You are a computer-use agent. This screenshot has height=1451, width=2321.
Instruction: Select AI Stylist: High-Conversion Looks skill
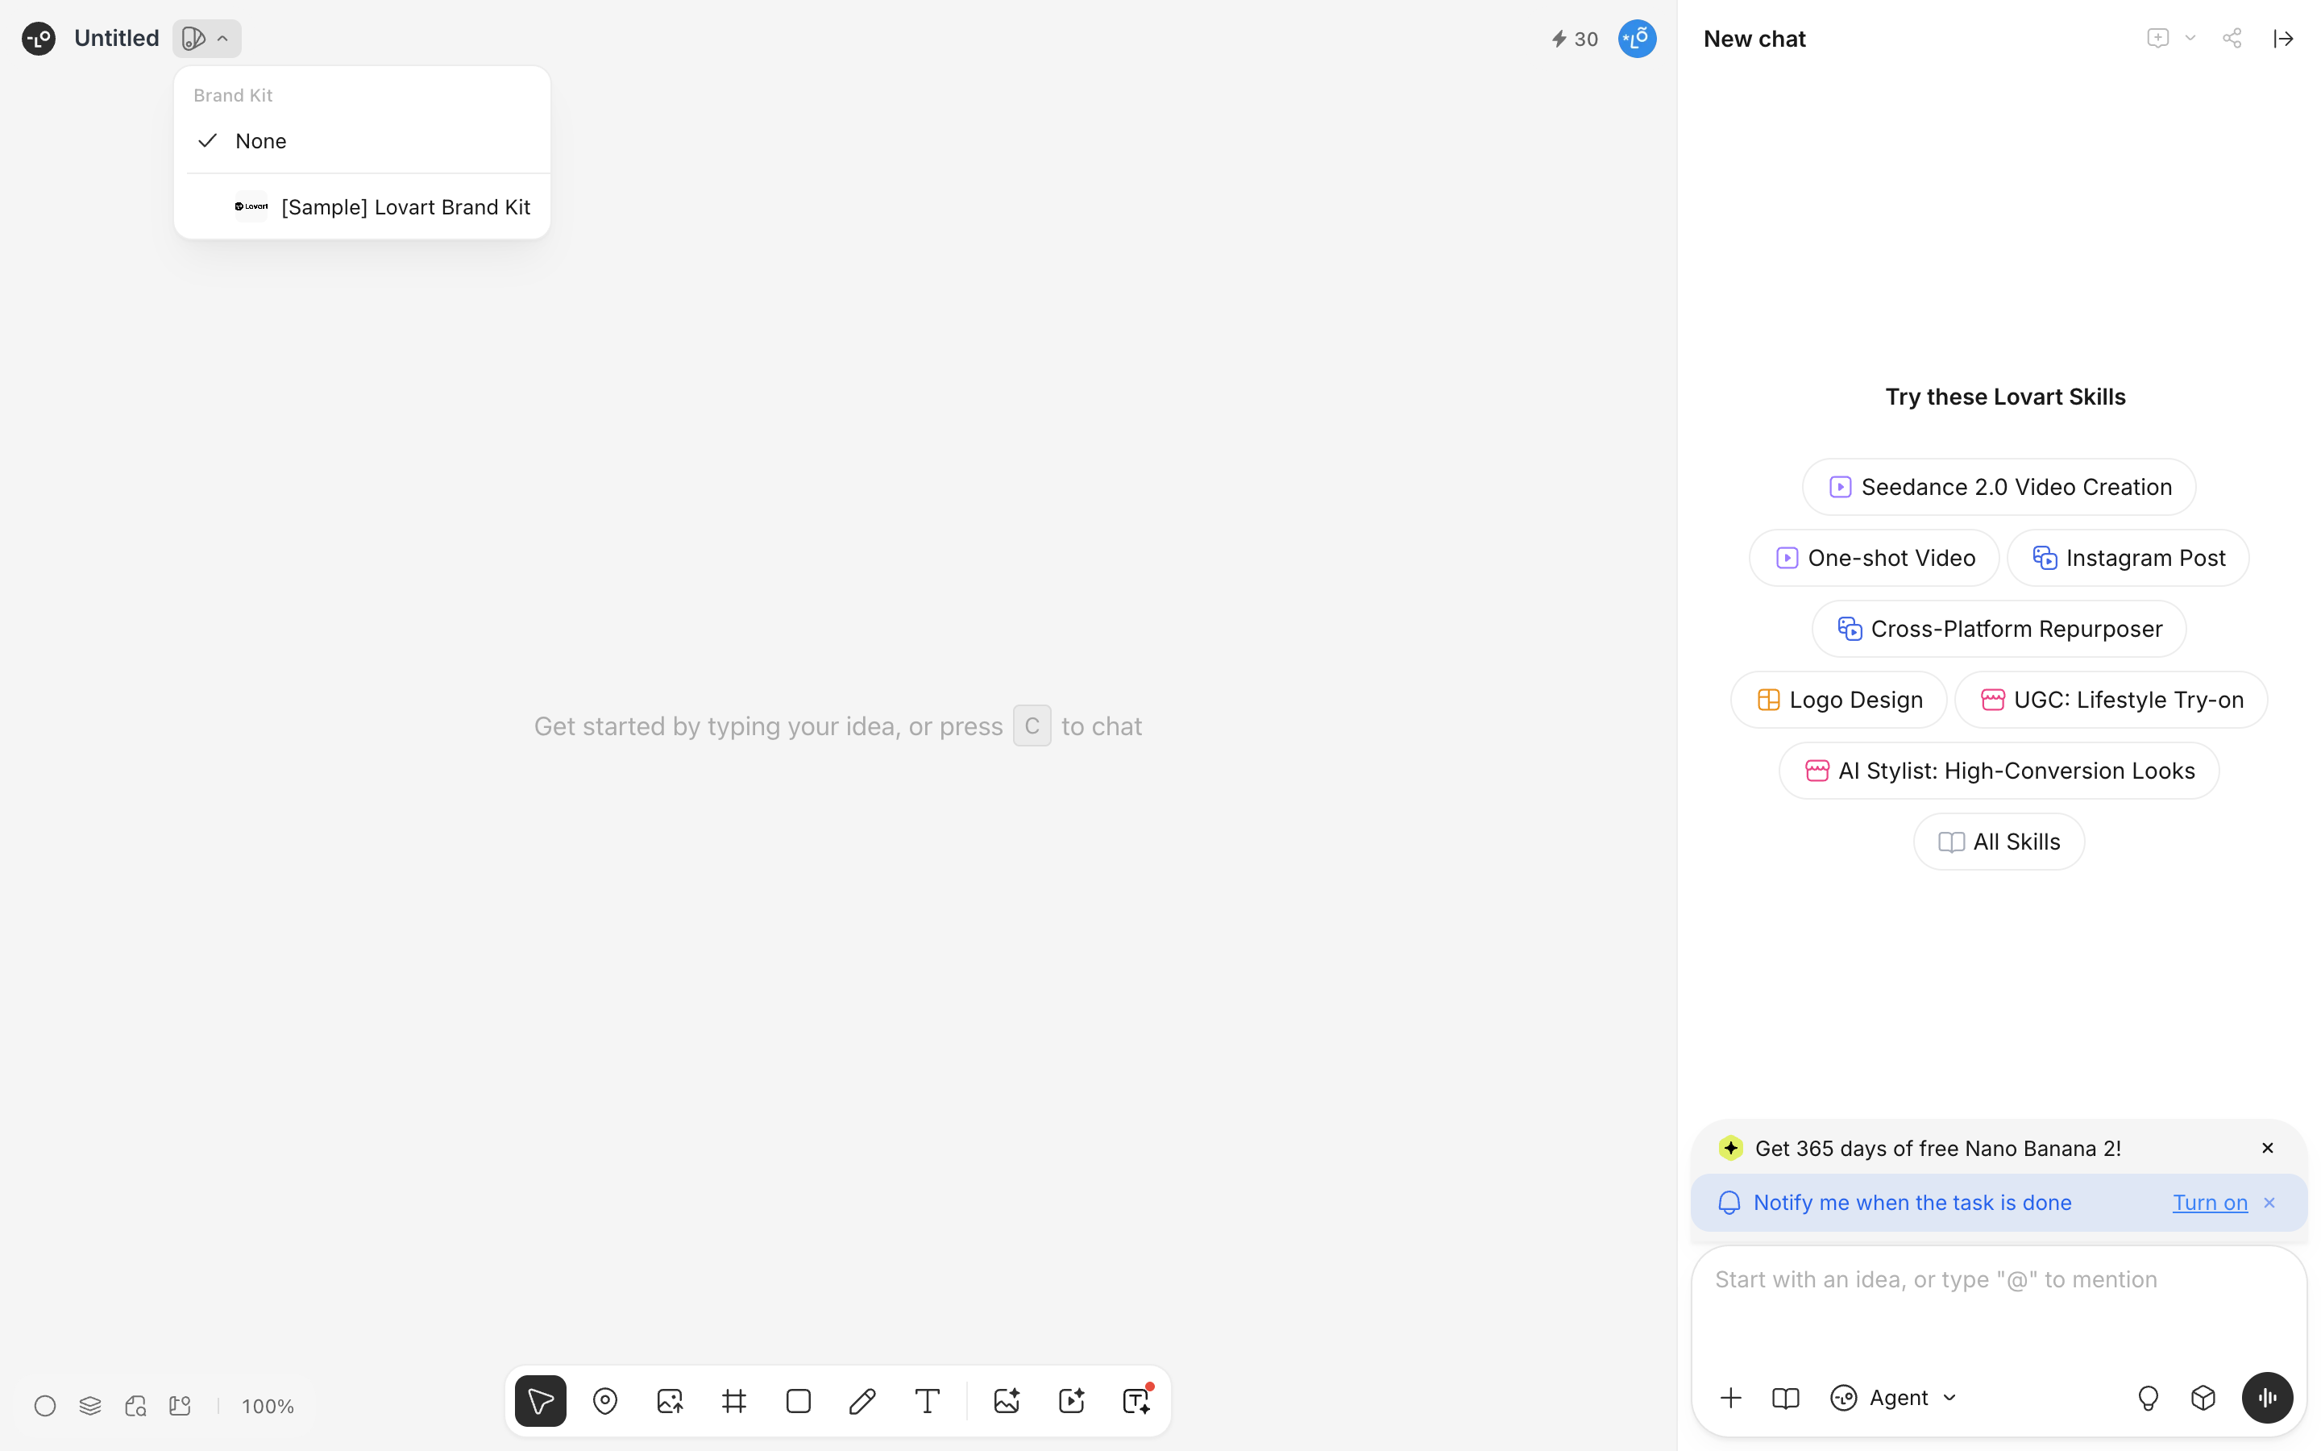click(x=1999, y=771)
